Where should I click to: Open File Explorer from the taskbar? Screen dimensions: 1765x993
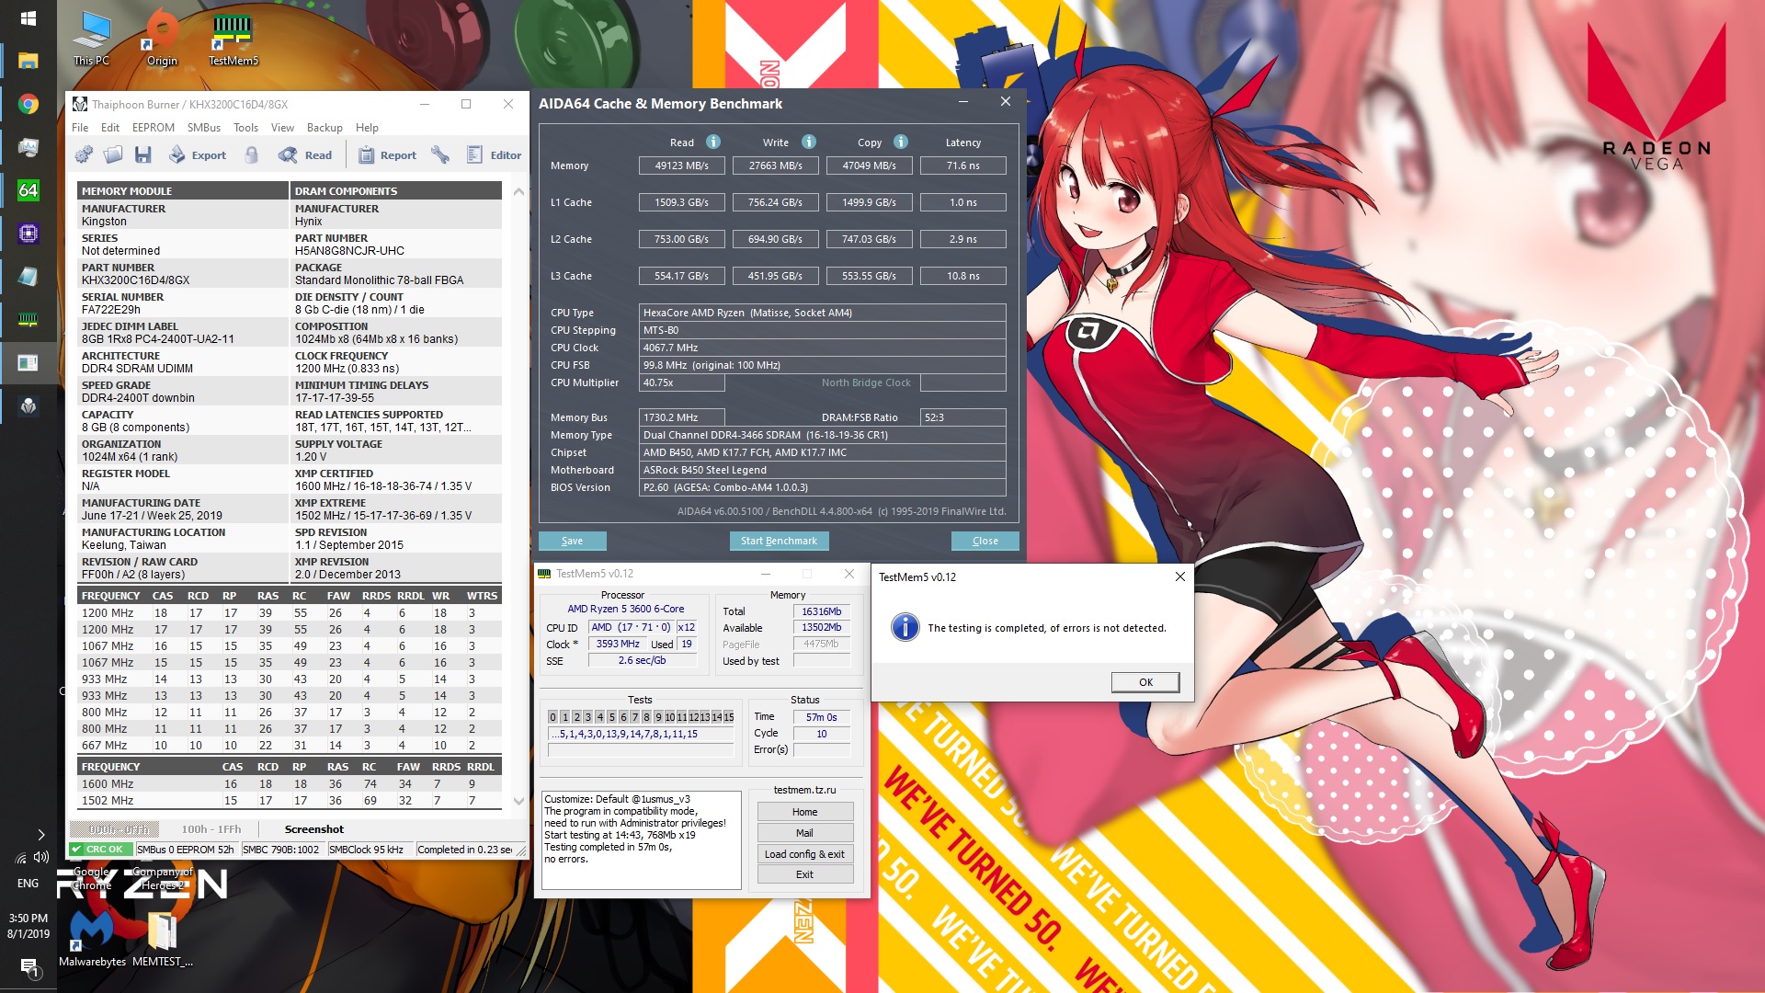(28, 62)
